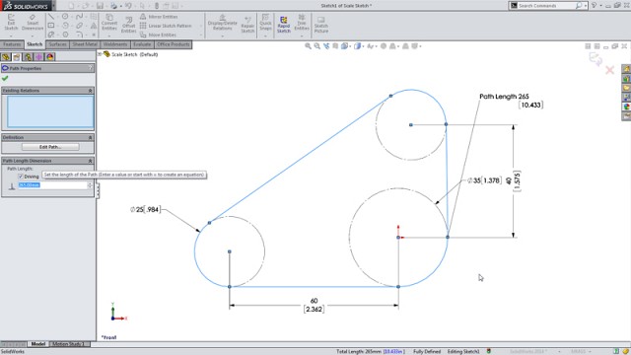This screenshot has height=355, width=631.
Task: Switch to the Features tab
Action: pos(12,44)
